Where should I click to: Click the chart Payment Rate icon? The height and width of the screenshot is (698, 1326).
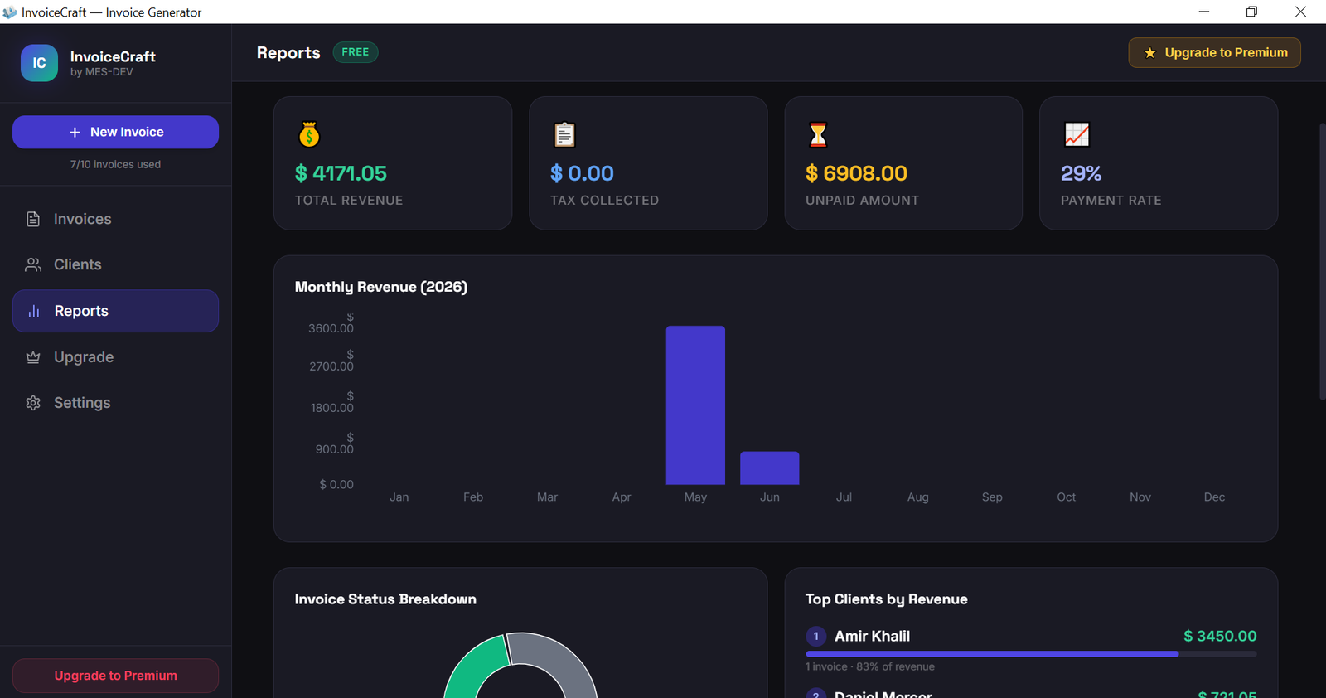1077,134
